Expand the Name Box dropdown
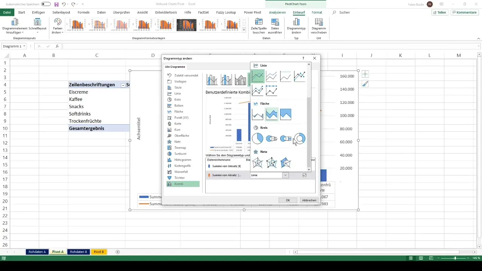 [24, 46]
